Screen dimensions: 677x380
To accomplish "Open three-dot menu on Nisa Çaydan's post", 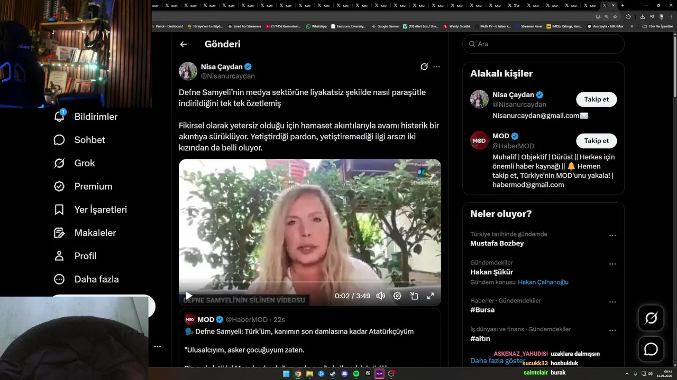I will pos(436,66).
